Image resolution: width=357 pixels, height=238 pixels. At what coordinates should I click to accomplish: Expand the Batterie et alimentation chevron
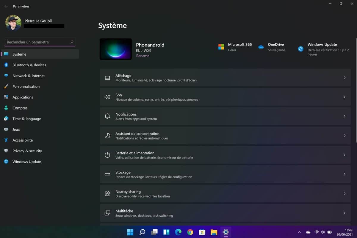345,155
